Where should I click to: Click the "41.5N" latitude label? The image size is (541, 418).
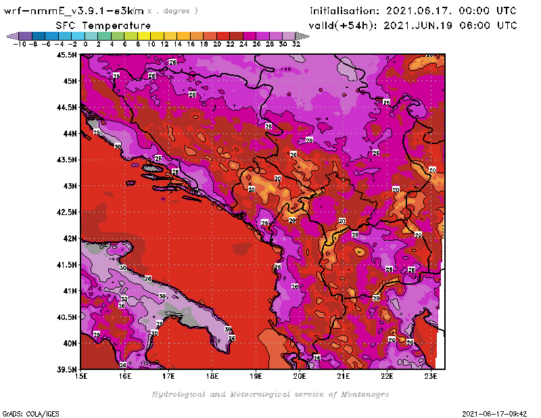coord(66,264)
